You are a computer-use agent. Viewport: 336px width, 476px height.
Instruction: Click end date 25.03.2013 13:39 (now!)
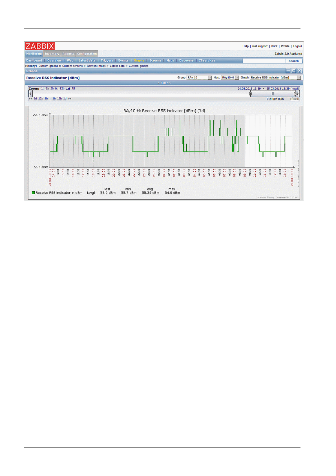tap(283, 88)
